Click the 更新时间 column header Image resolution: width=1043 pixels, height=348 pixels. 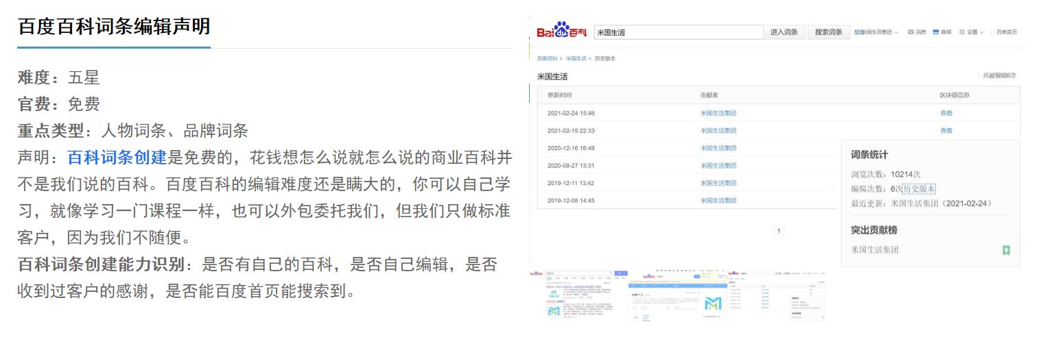point(559,95)
